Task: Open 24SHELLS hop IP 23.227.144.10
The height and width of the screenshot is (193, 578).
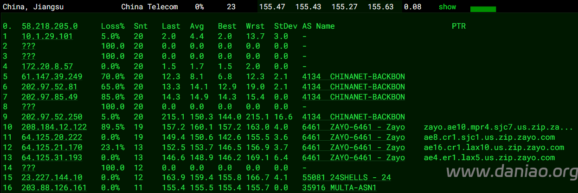Action: tap(52, 178)
